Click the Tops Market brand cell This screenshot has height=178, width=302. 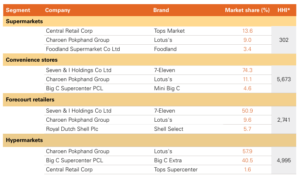click(x=169, y=31)
